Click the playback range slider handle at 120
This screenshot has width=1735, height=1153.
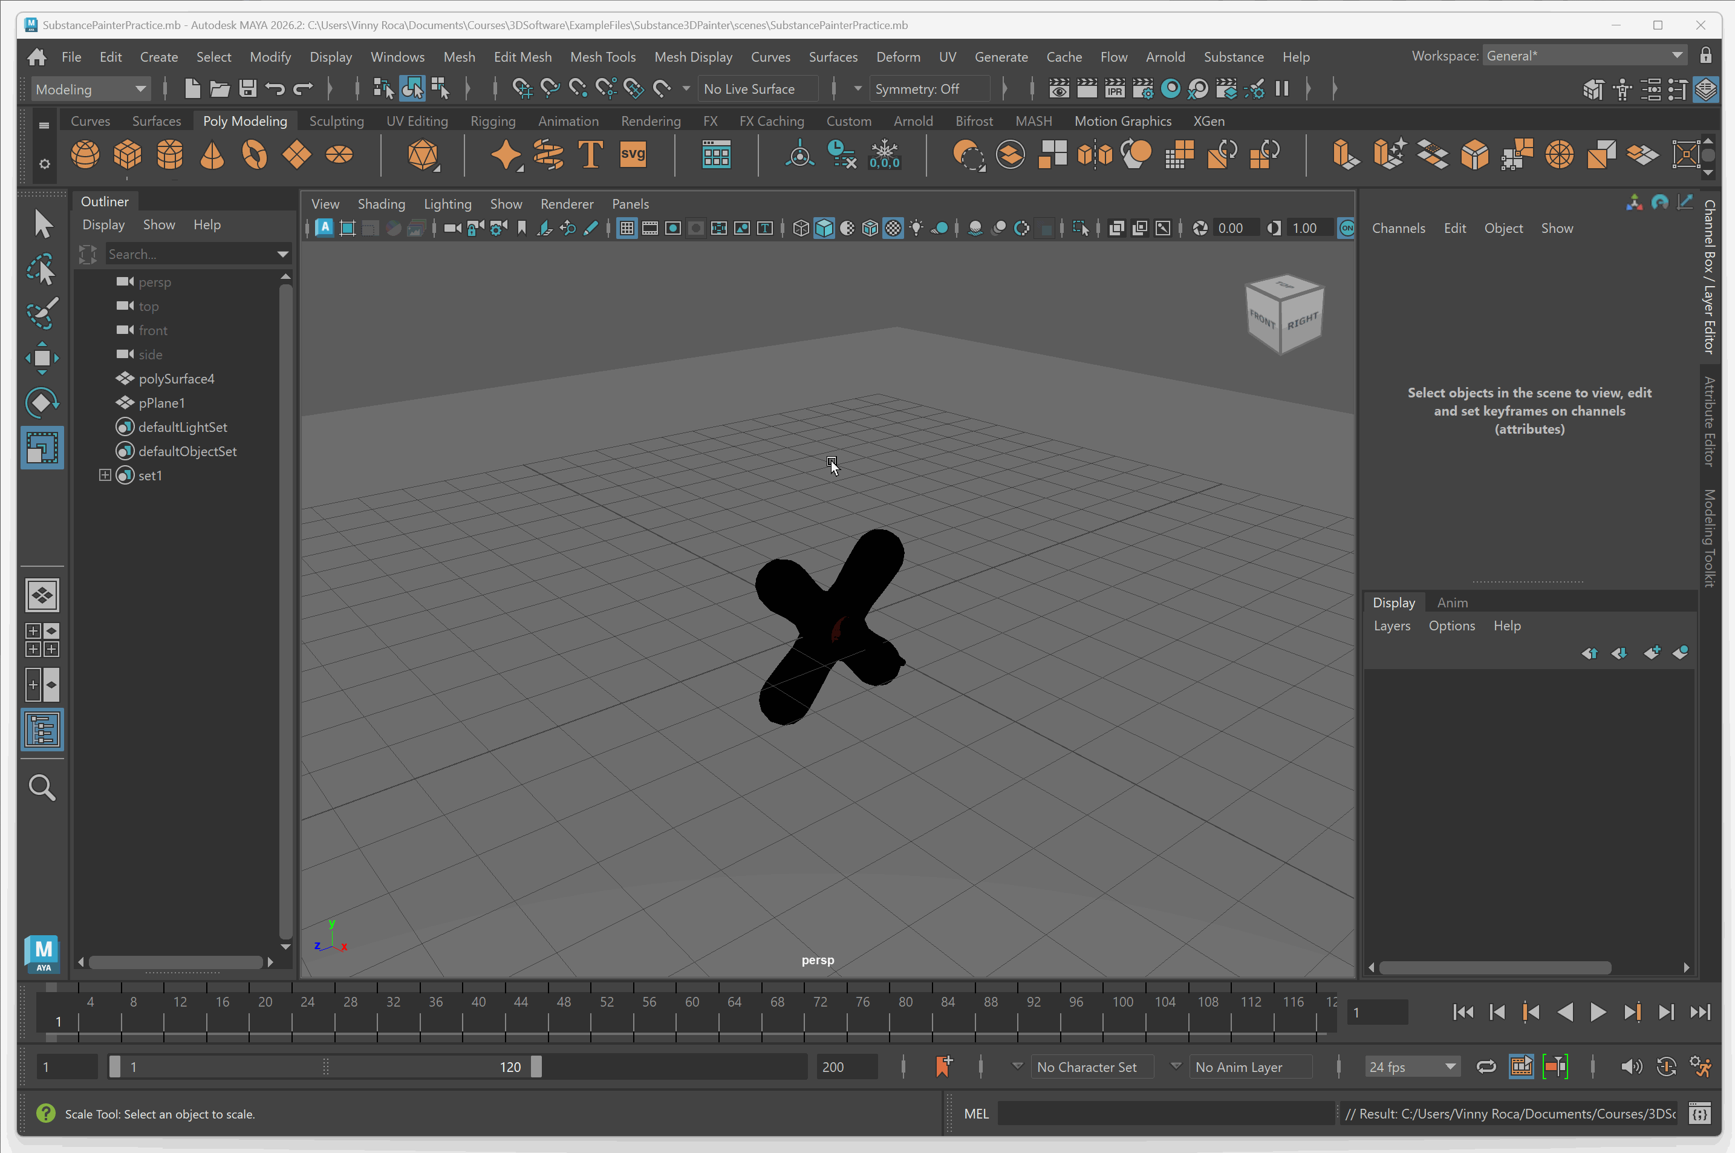click(x=536, y=1067)
